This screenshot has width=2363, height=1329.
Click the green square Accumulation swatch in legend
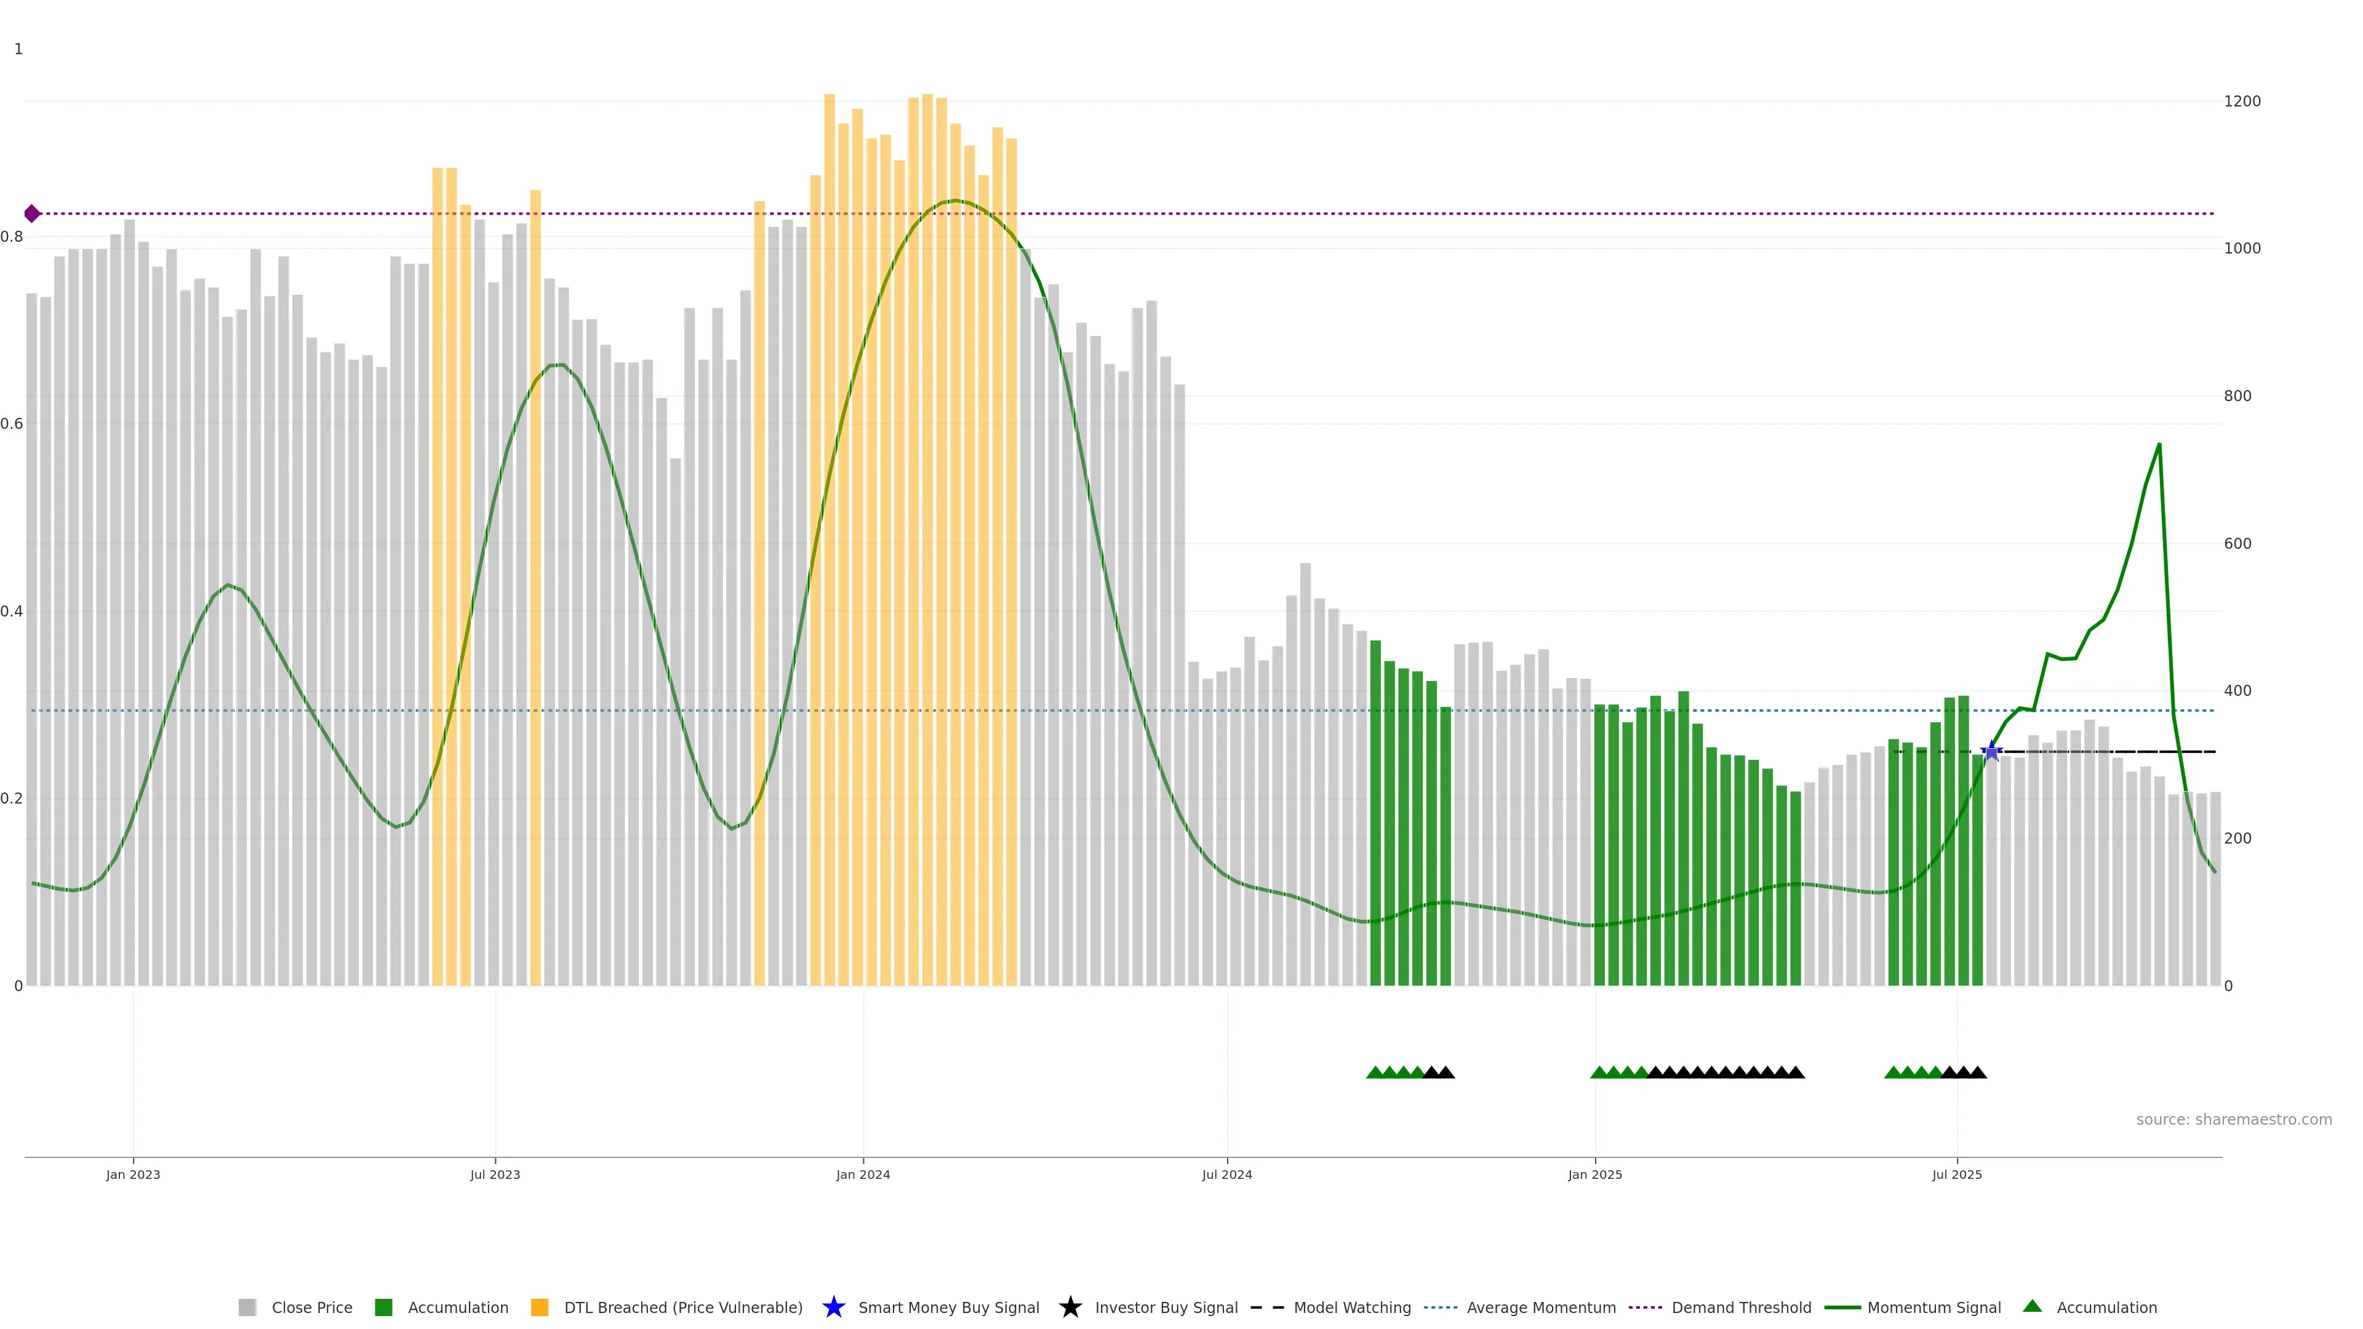click(x=383, y=1307)
